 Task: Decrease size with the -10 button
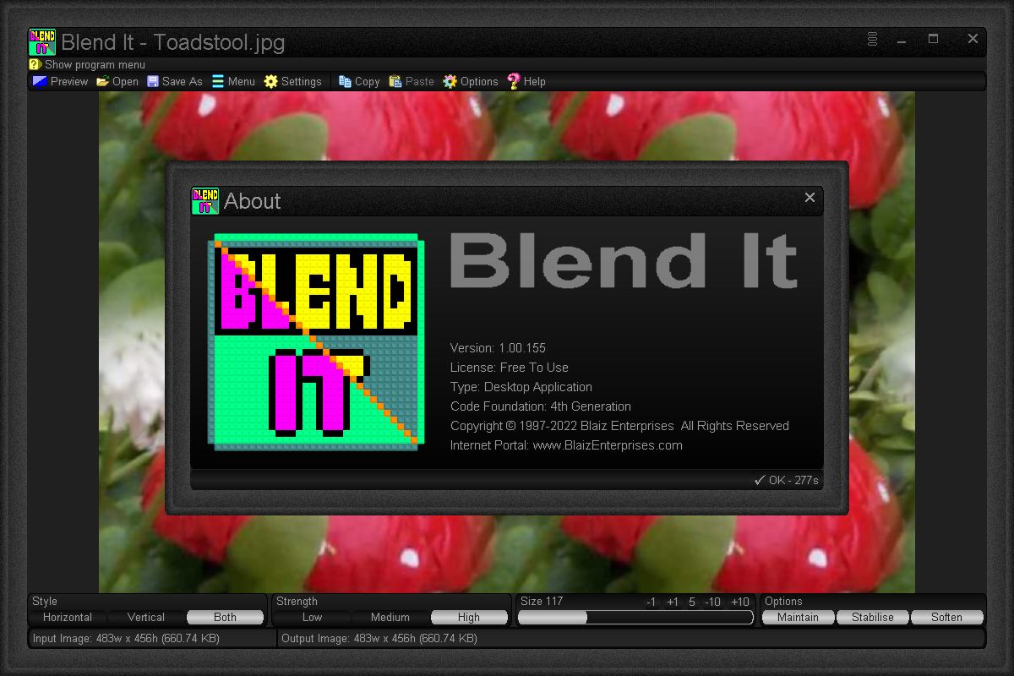(712, 602)
